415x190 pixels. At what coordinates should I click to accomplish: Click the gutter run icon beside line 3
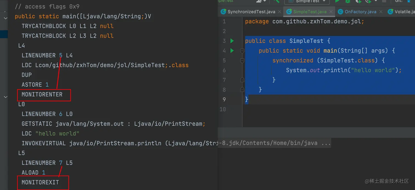click(232, 41)
